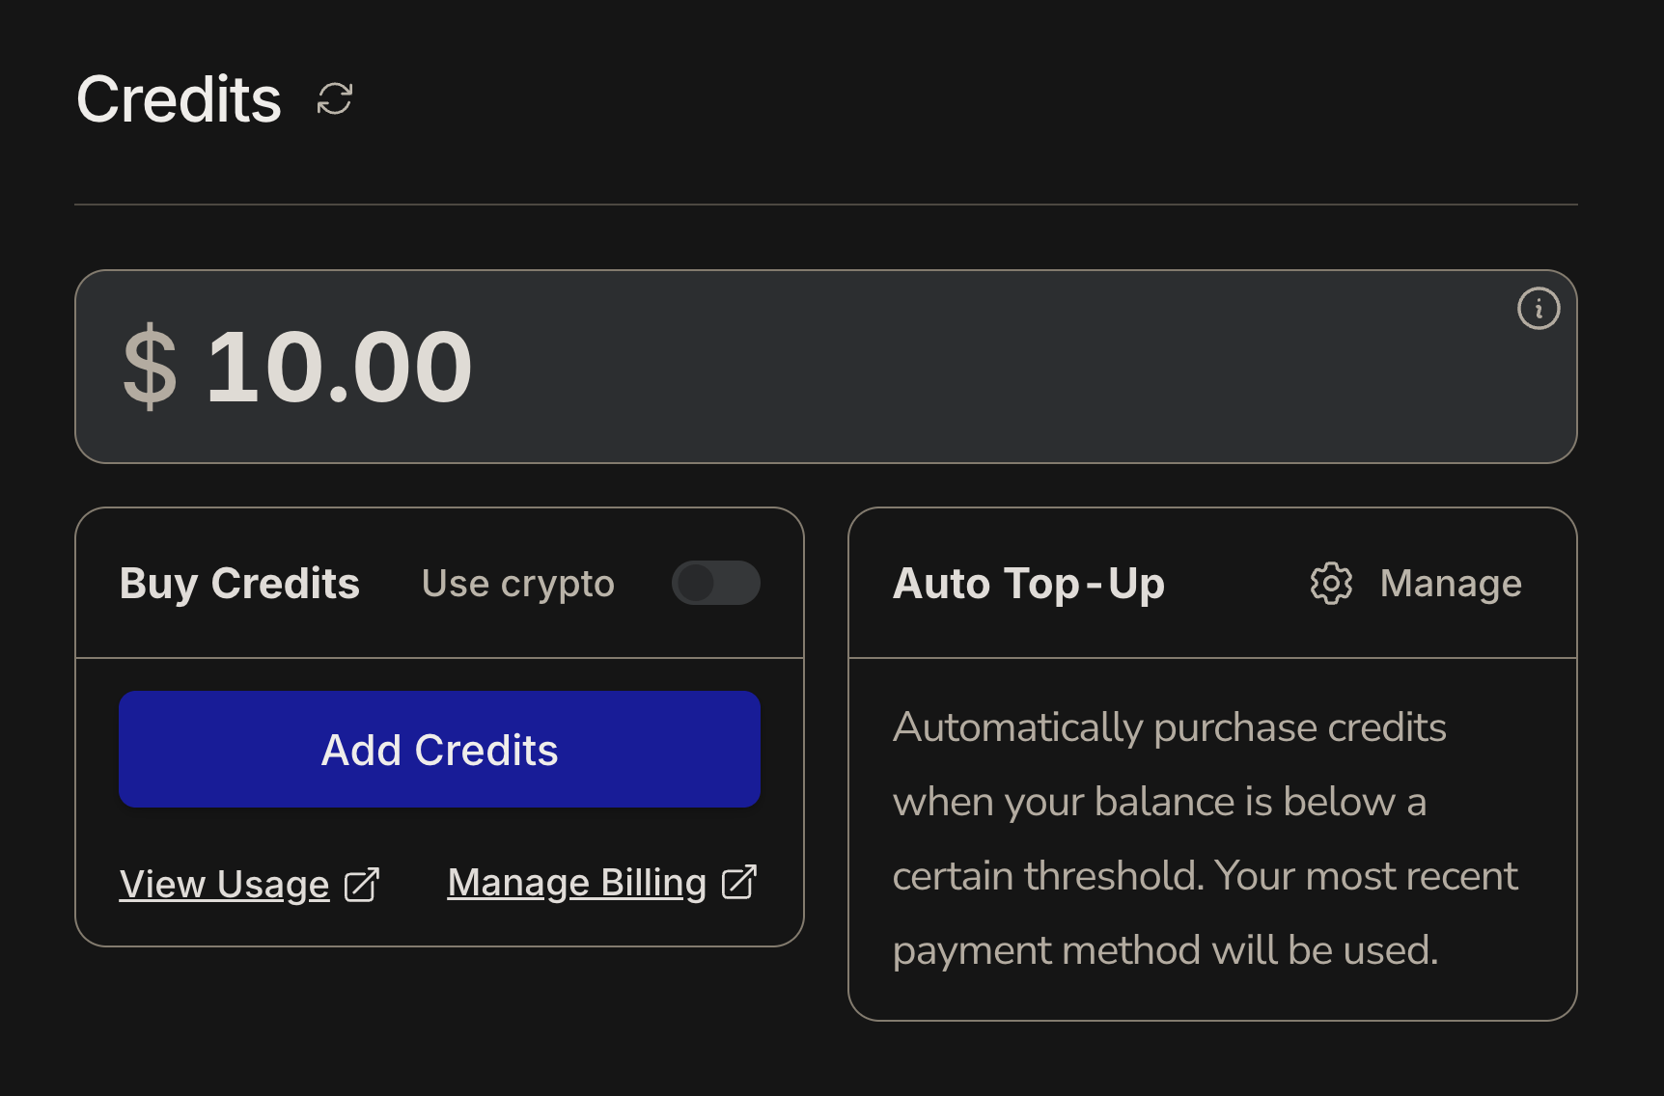Click the dollar sign symbol in the balance
Screen dimensions: 1664x1096
point(151,367)
